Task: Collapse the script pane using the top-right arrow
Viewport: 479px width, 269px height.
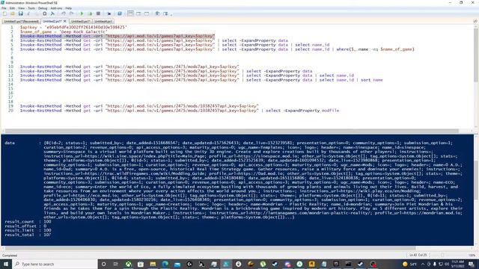Action: pyautogui.click(x=475, y=21)
